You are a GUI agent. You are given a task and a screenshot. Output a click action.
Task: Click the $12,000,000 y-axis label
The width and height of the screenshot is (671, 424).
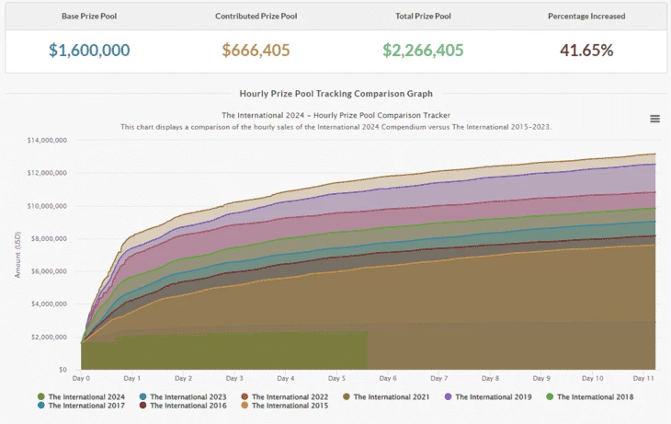[x=47, y=173]
